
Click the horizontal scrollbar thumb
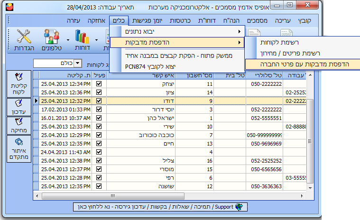113,196
